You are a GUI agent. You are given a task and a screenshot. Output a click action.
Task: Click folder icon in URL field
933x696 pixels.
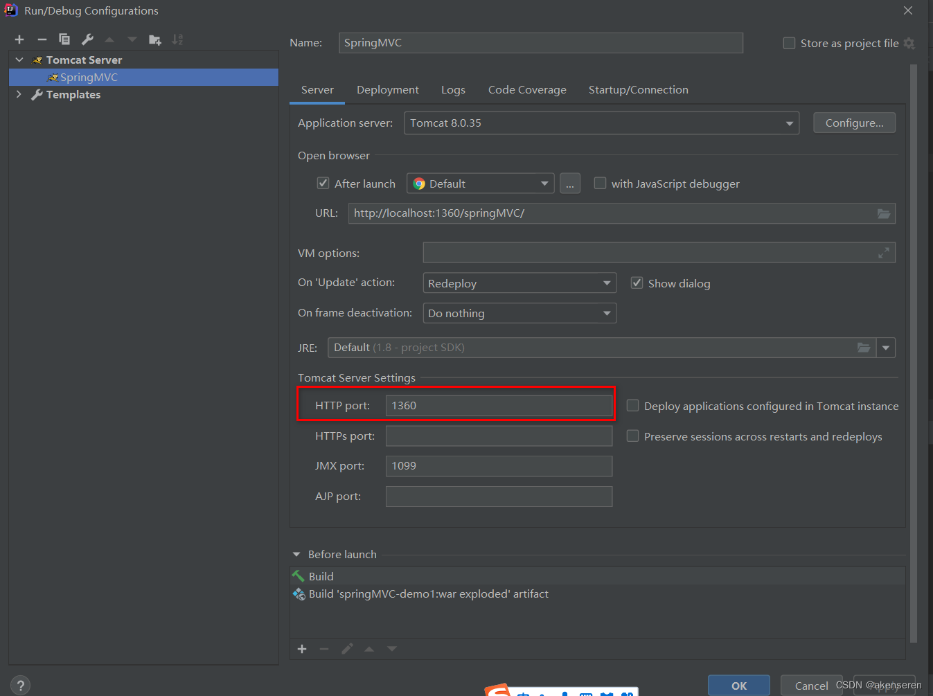click(x=884, y=213)
